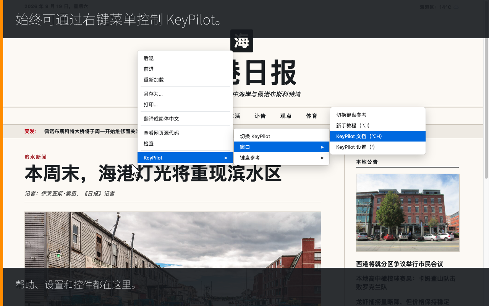
Task: Expand the KeyPilot submenu entry
Action: tap(185, 158)
